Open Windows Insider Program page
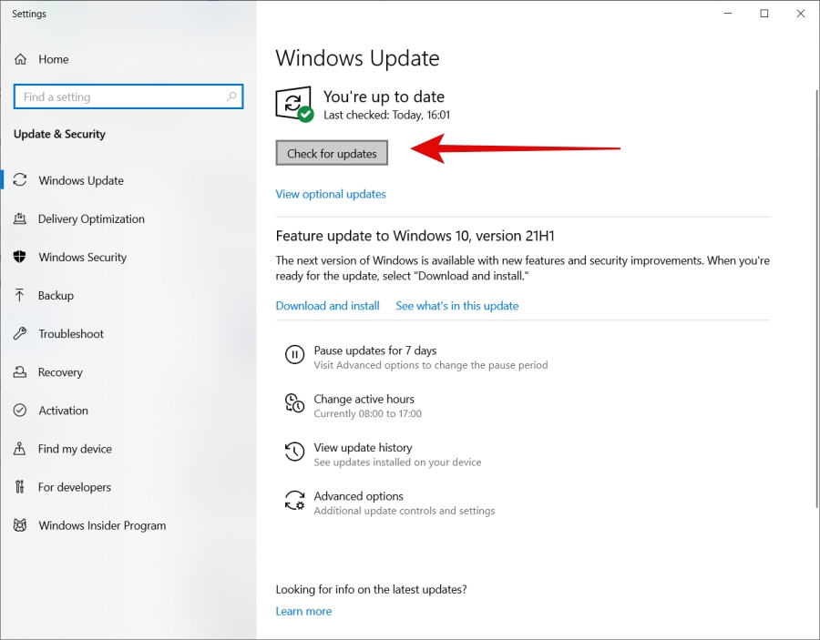This screenshot has height=640, width=820. point(102,525)
